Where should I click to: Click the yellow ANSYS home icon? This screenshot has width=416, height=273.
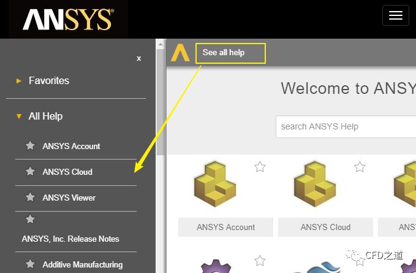[180, 53]
